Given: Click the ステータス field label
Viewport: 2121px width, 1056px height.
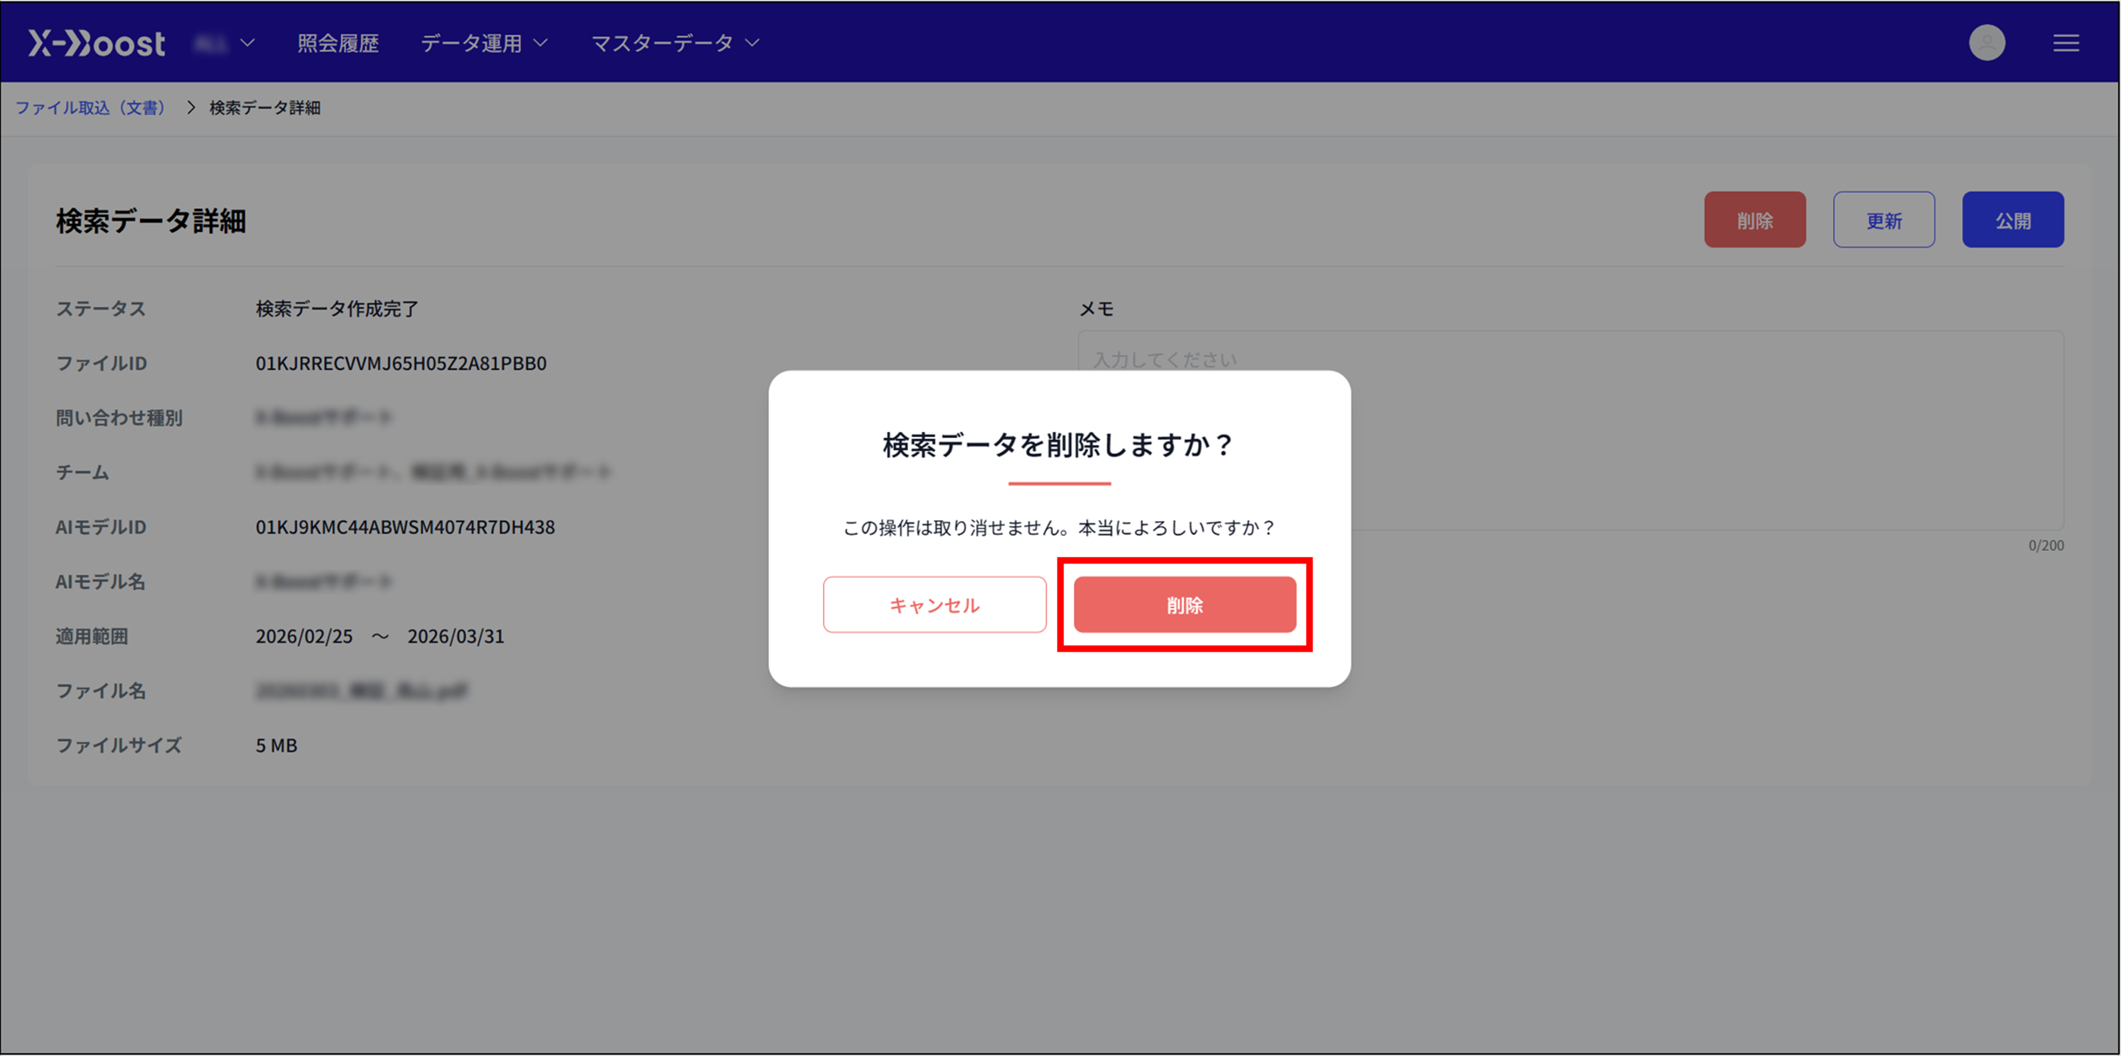Looking at the screenshot, I should [100, 309].
